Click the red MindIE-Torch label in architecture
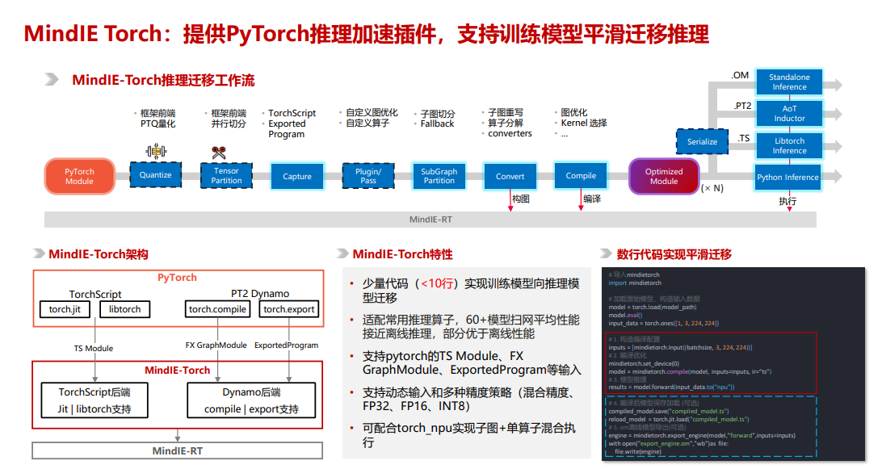The height and width of the screenshot is (469, 882). click(x=177, y=370)
